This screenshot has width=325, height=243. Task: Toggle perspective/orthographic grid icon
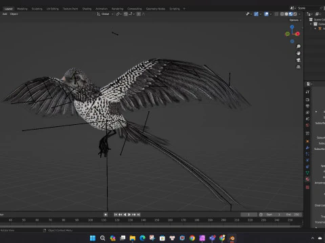pos(299,67)
